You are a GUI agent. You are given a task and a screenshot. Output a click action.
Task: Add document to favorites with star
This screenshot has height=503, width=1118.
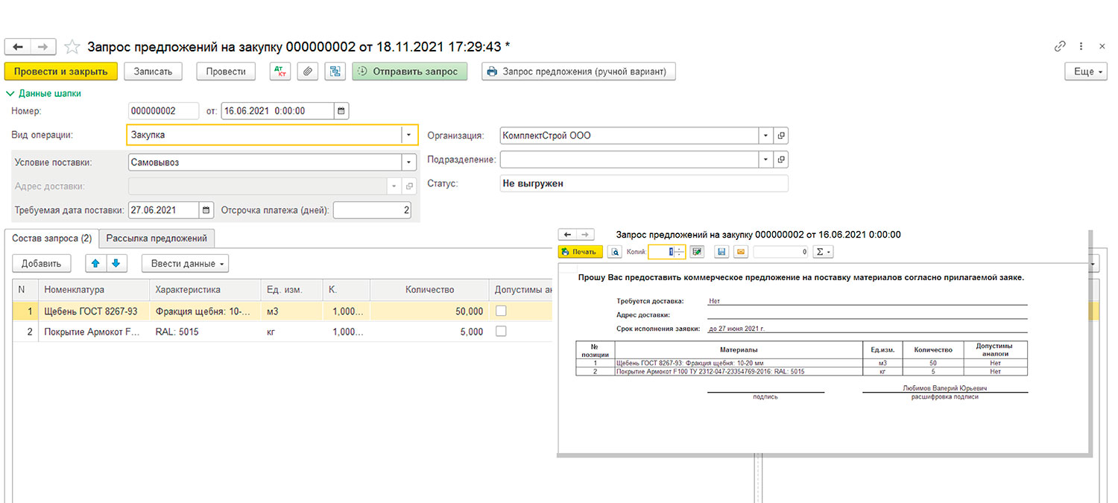tap(72, 47)
